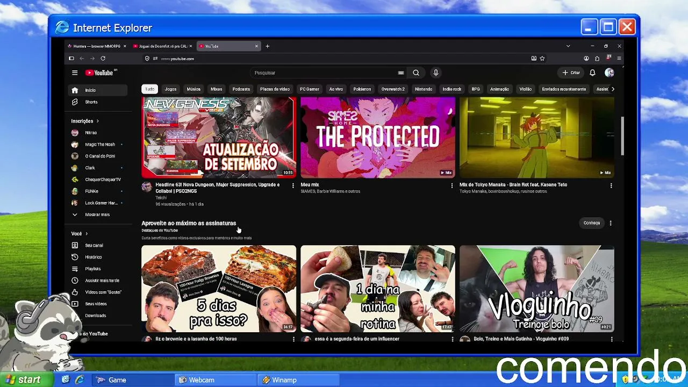Open Nitrao channel subscription
Viewport: 688px width, 387px height.
98,133
